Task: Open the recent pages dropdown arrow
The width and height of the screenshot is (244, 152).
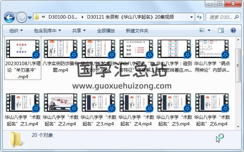Action: coord(30,17)
